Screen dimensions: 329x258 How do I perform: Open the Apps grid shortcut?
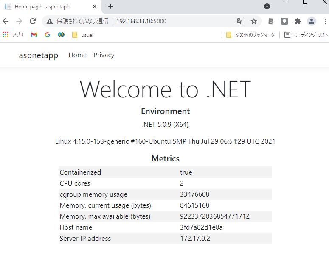point(6,35)
